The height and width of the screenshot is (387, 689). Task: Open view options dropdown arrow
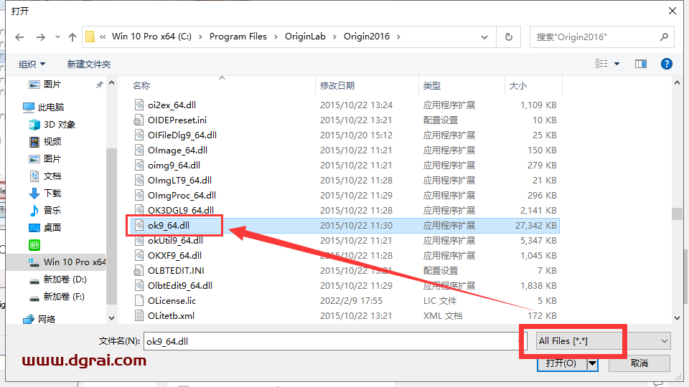(617, 64)
